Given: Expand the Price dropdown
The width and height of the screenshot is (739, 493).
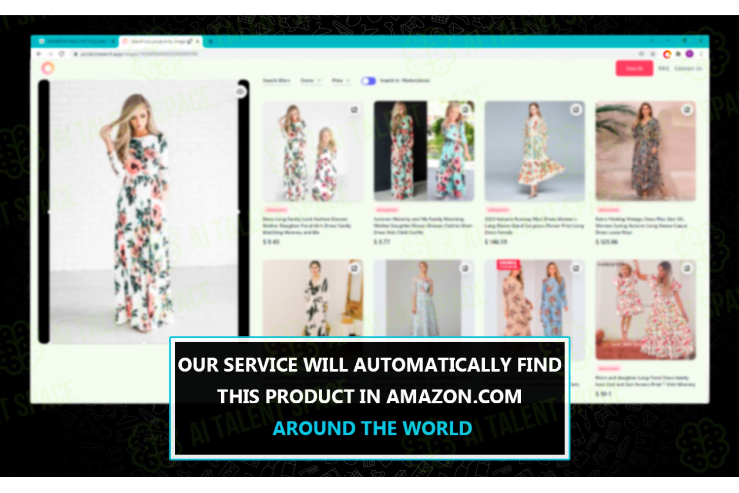Looking at the screenshot, I should click(x=341, y=80).
